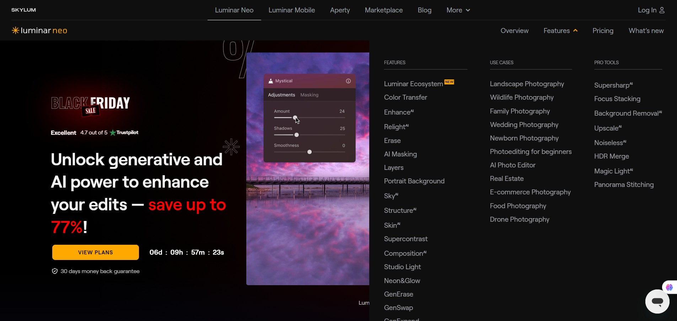The height and width of the screenshot is (321, 677).
Task: Open the Enhance AI feature
Action: click(x=399, y=112)
